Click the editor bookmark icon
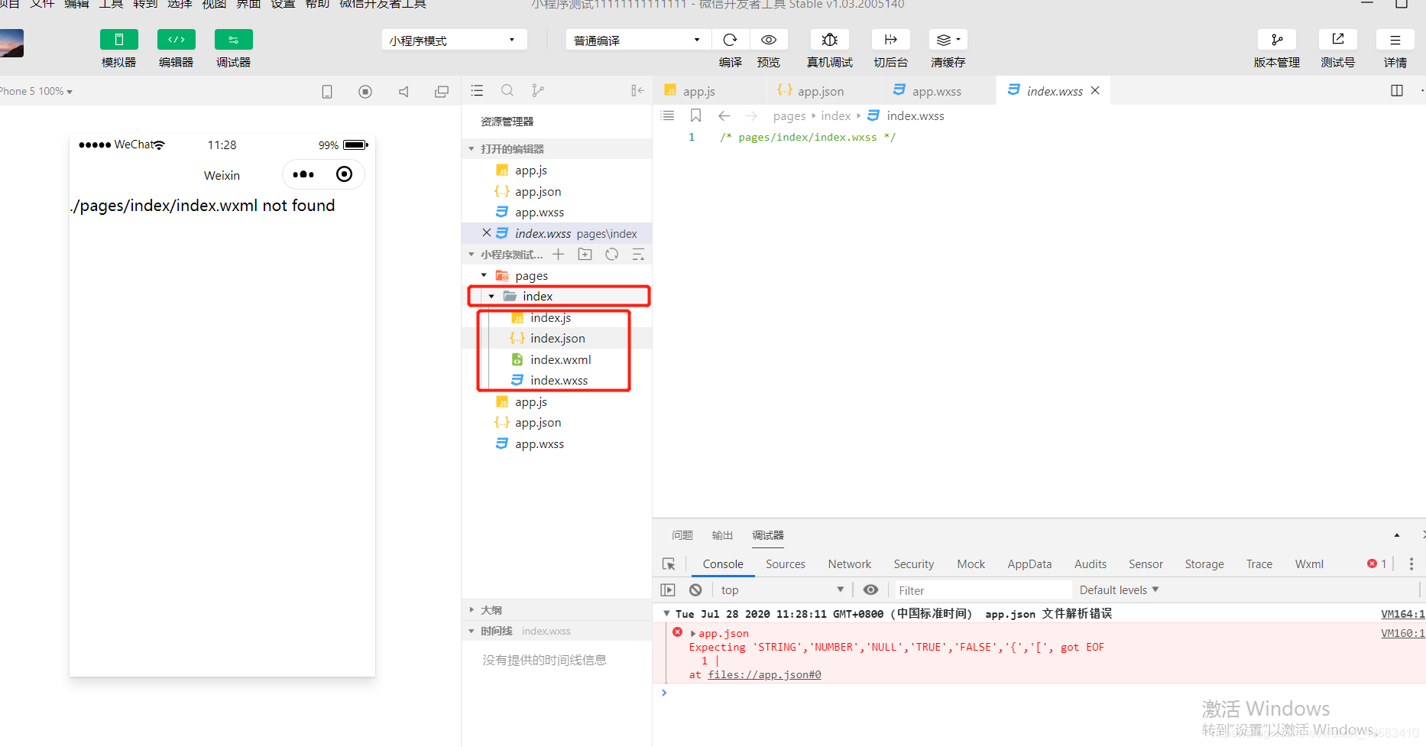1426x747 pixels. (695, 115)
